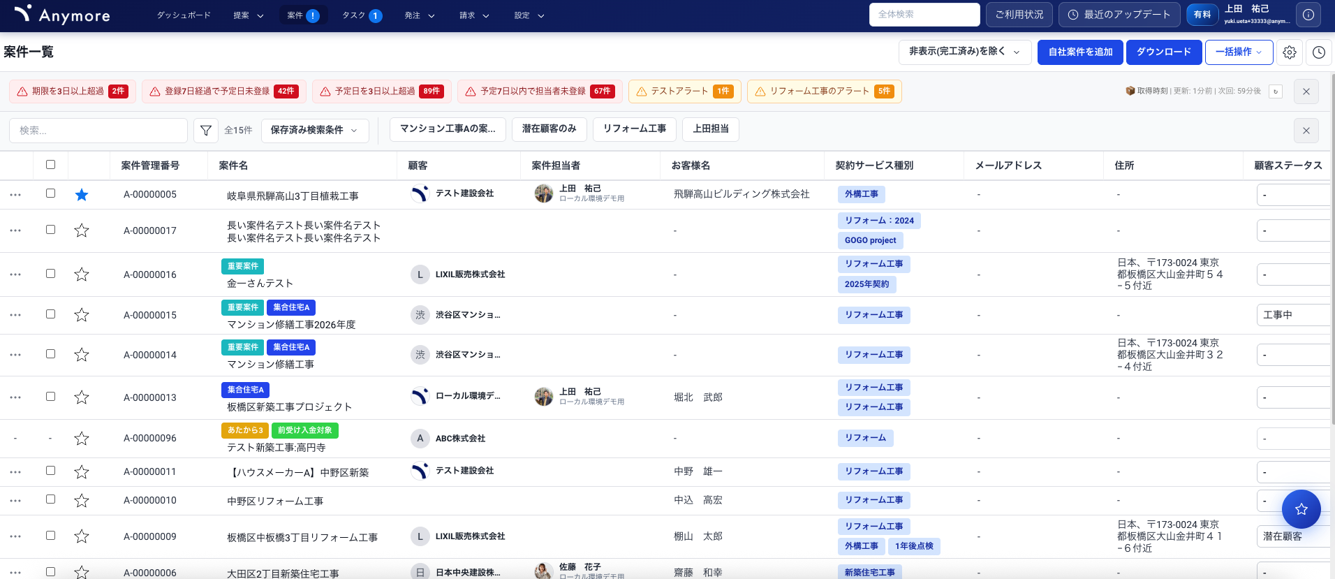
Task: Apply saved filter リフォーム工事
Action: [635, 129]
